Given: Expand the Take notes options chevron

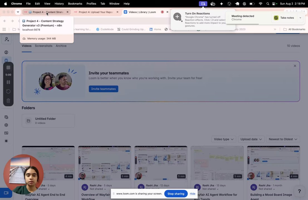Looking at the screenshot, I should pyautogui.click(x=300, y=18).
